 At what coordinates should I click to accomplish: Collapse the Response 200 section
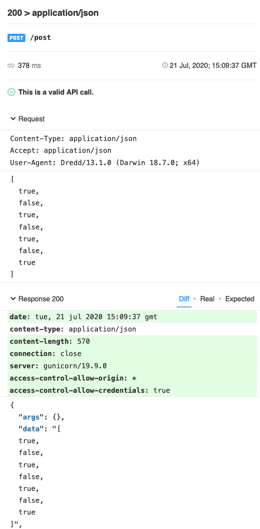coord(42,299)
